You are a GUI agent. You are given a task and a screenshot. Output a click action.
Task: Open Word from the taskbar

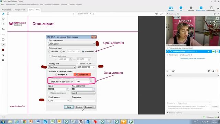point(38,122)
